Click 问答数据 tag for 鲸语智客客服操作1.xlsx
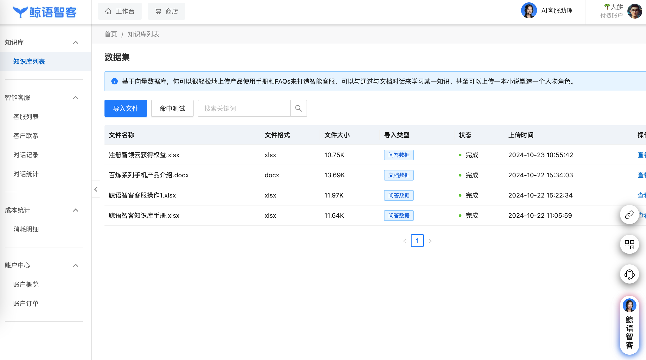Image resolution: width=646 pixels, height=360 pixels. (x=399, y=195)
